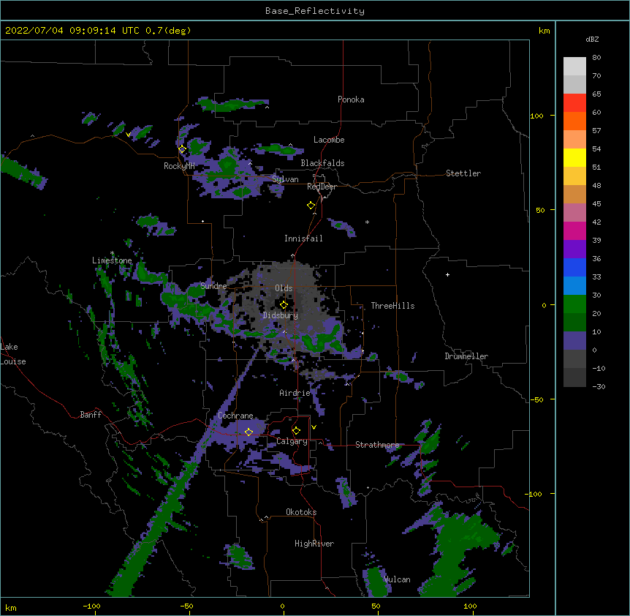This screenshot has width=630, height=616.
Task: Click the ThreeHills label
Action: [x=392, y=306]
